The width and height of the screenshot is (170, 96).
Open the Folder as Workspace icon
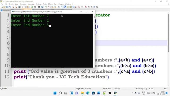click(x=79, y=7)
